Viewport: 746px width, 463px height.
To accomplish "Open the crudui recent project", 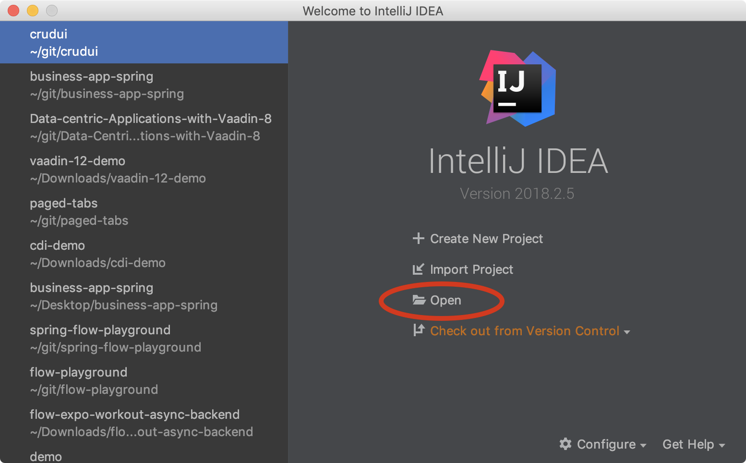I will click(144, 42).
